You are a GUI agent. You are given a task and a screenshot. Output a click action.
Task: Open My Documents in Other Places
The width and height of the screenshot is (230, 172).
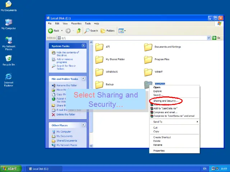pos(65,136)
